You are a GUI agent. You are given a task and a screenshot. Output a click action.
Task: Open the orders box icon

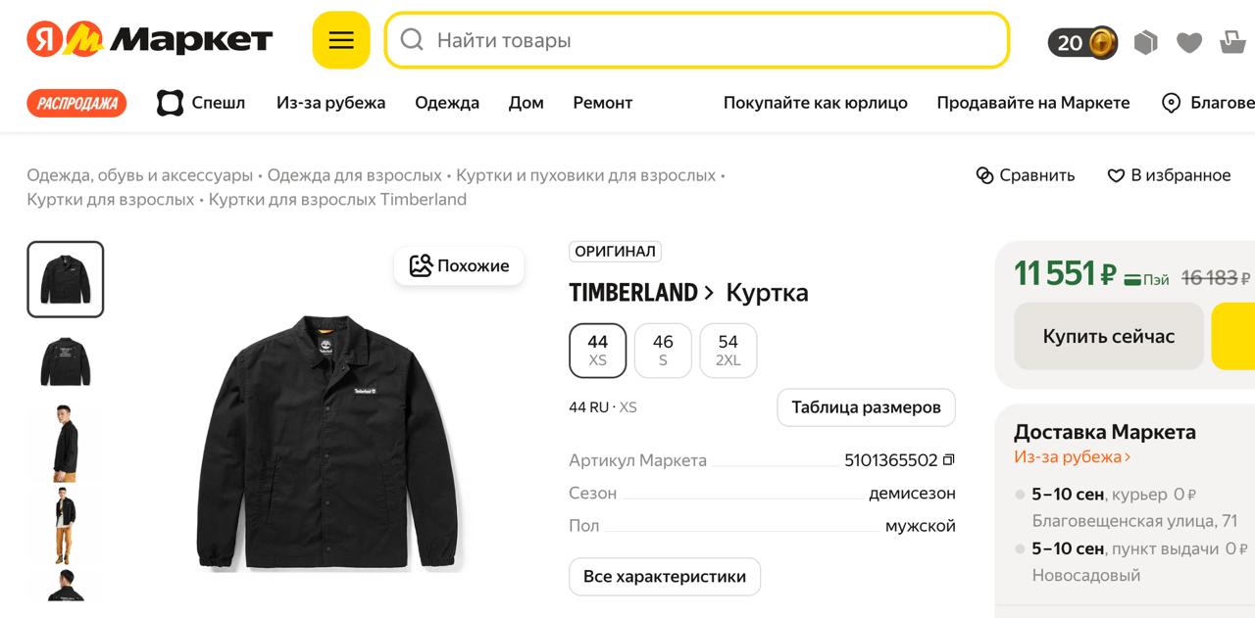[x=1146, y=42]
